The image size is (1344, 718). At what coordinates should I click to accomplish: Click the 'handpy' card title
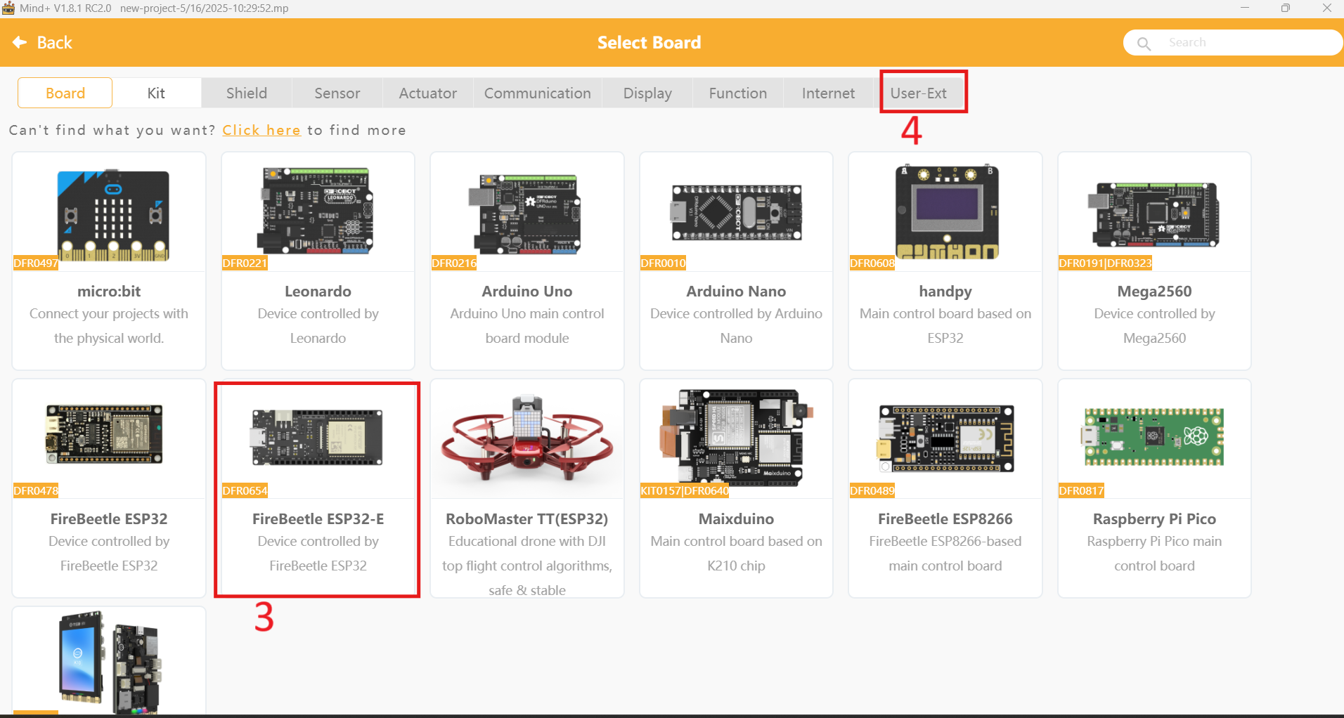pos(945,292)
